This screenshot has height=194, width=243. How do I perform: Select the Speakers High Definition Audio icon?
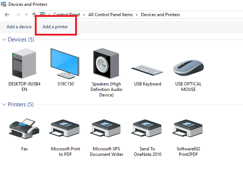coord(106,63)
